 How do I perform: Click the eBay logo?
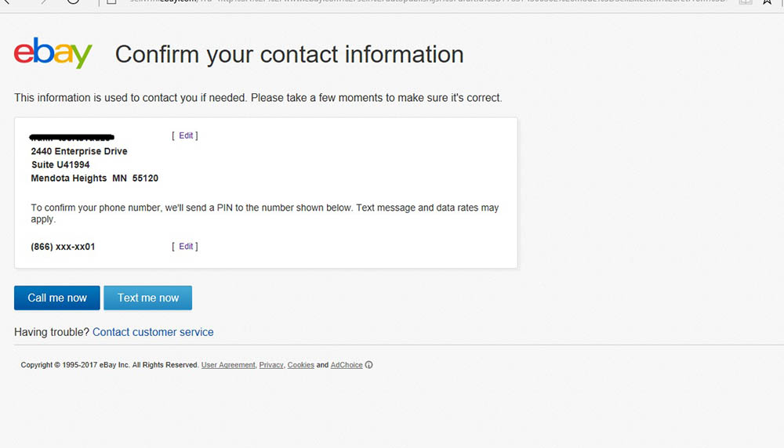[53, 53]
